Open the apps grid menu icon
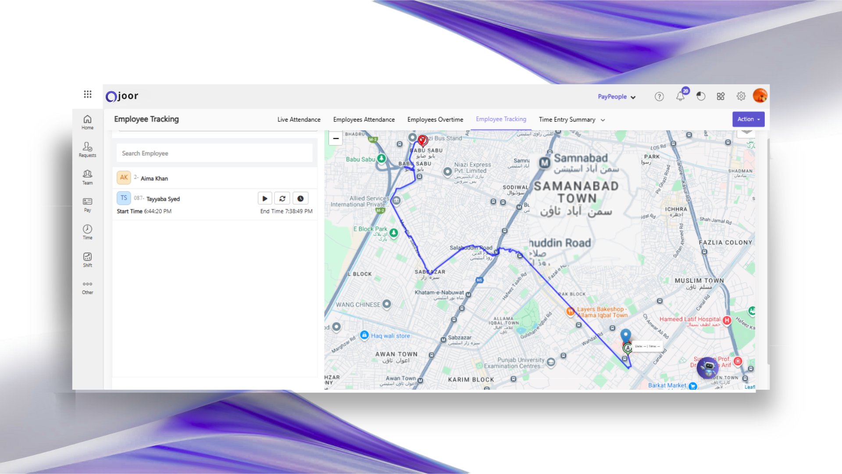 (88, 94)
